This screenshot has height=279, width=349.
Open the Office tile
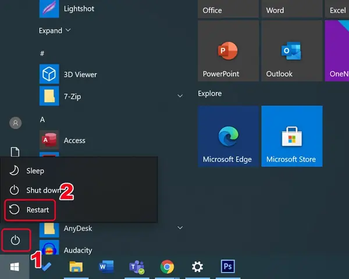[x=228, y=9]
